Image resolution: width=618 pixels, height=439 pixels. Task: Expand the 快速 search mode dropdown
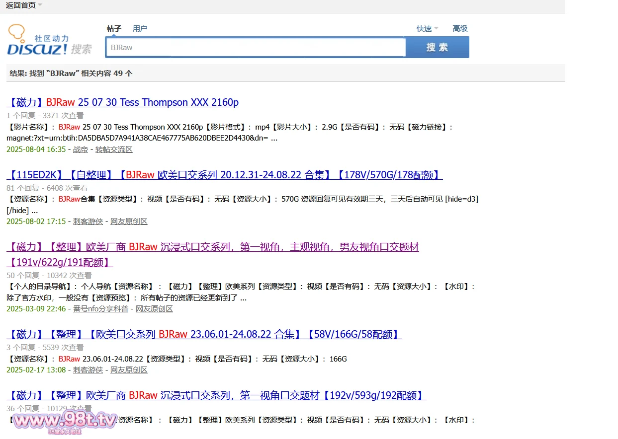pyautogui.click(x=427, y=29)
